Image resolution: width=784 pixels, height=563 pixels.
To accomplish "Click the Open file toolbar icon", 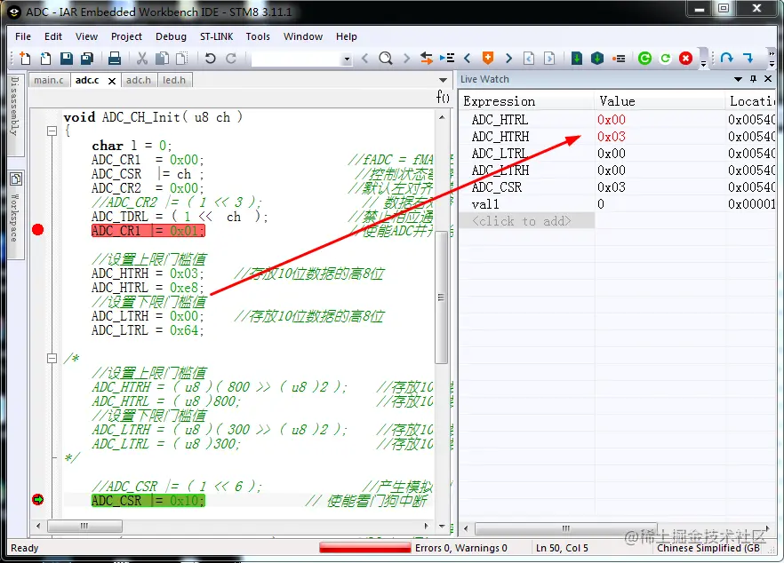I will 45,59.
